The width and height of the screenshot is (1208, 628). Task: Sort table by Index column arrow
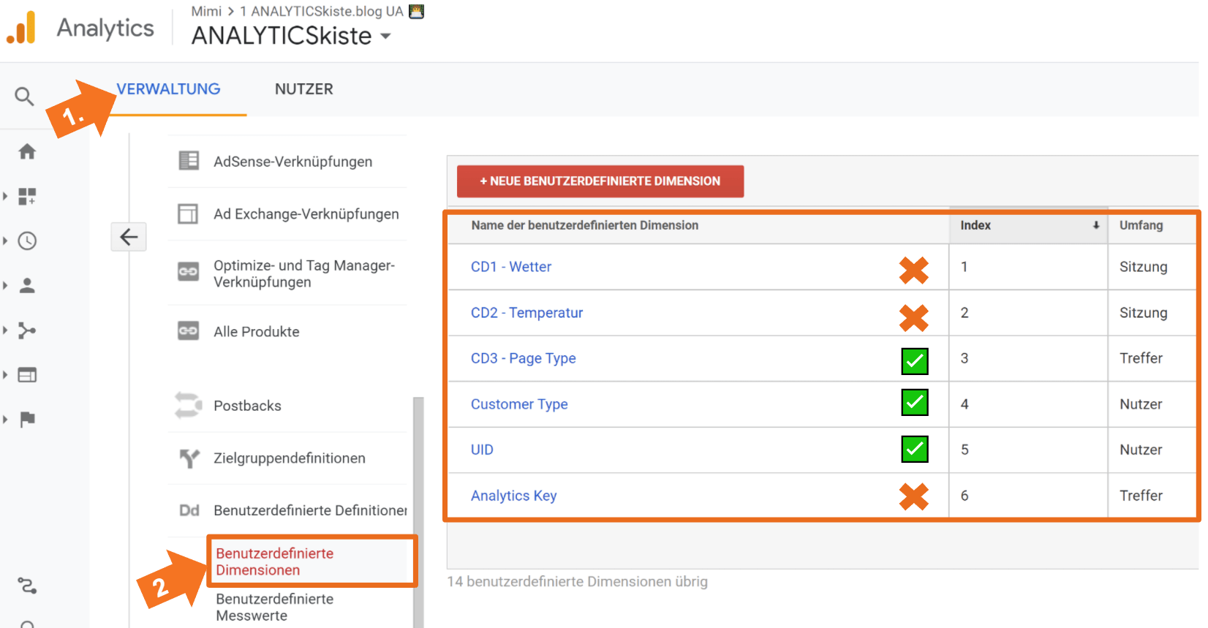tap(1095, 225)
